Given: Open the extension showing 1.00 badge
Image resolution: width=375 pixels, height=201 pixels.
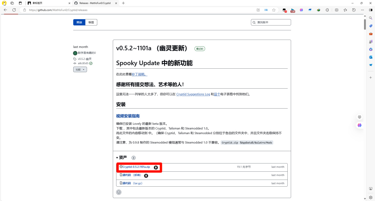Looking at the screenshot, I should tap(293, 10).
